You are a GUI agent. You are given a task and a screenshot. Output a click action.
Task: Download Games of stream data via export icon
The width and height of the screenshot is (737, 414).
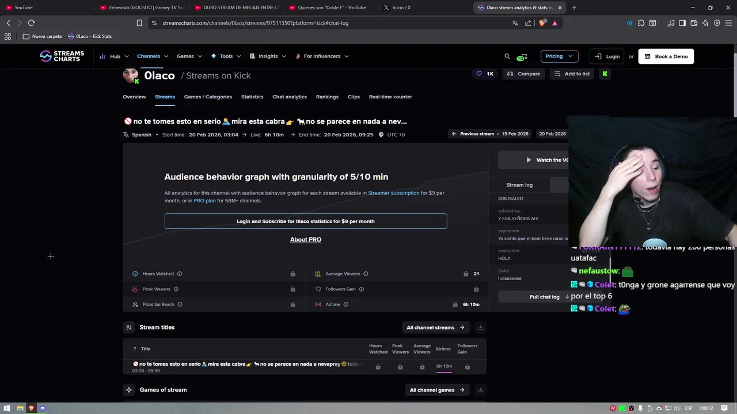tap(480, 390)
